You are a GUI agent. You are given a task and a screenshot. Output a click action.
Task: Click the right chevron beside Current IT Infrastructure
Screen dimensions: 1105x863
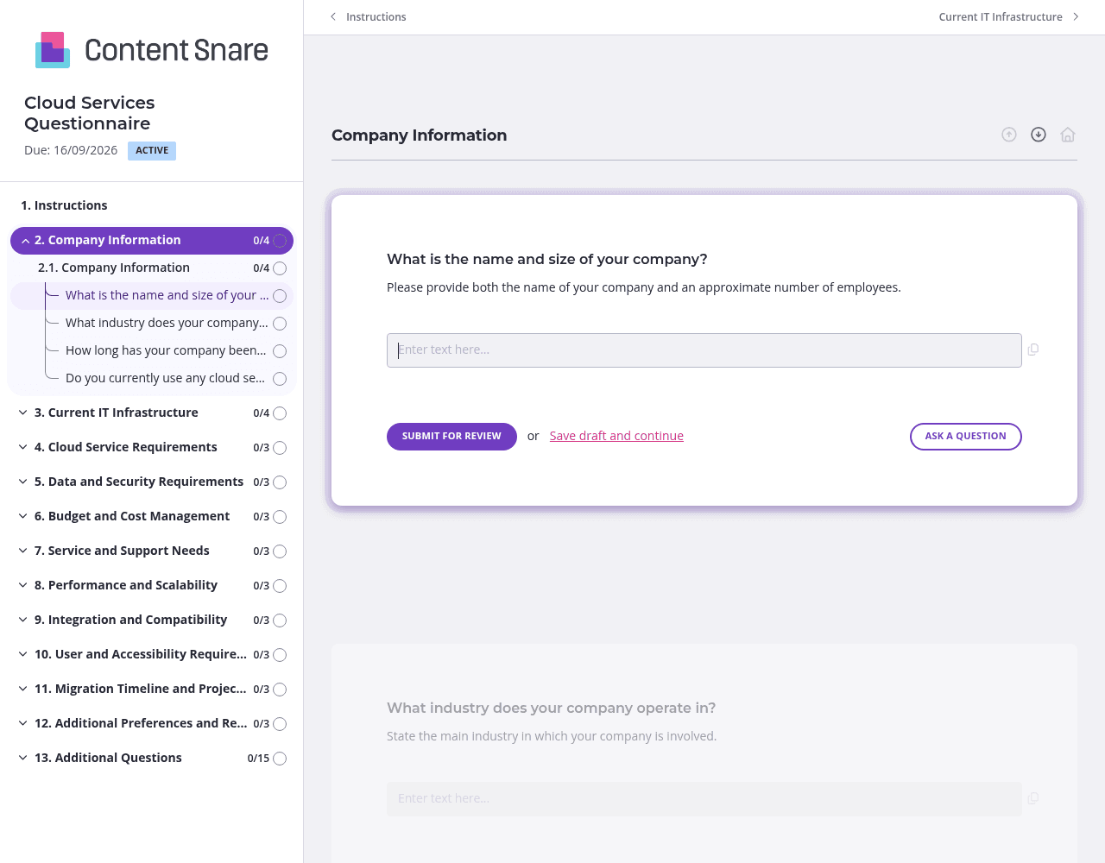point(1076,16)
